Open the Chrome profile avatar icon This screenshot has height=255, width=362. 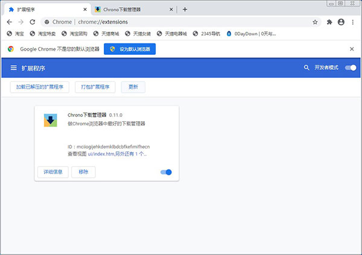(x=341, y=22)
